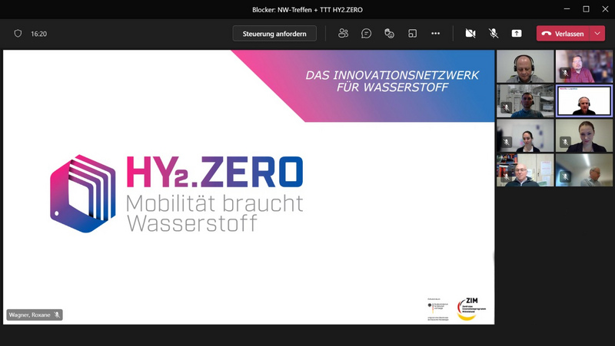The width and height of the screenshot is (615, 346).
Task: Open the meeting chat
Action: 366,34
